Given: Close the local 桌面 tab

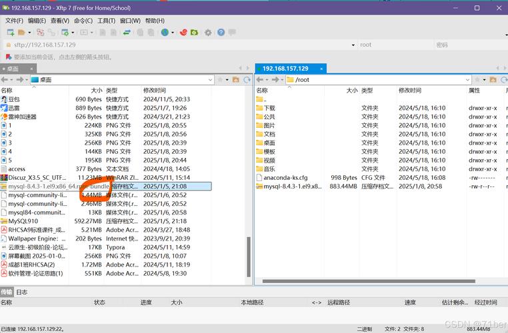Looking at the screenshot, I should 31,69.
